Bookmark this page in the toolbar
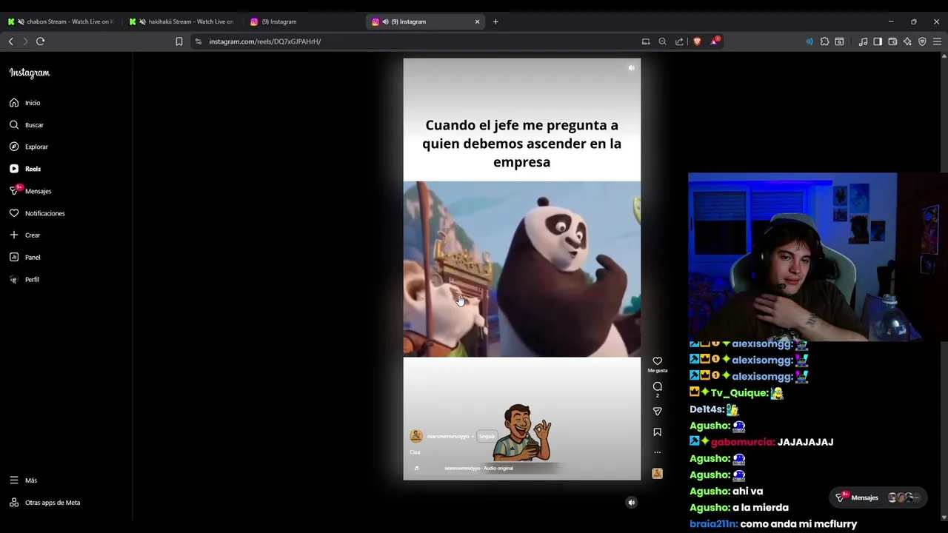Image resolution: width=948 pixels, height=533 pixels. point(179,41)
